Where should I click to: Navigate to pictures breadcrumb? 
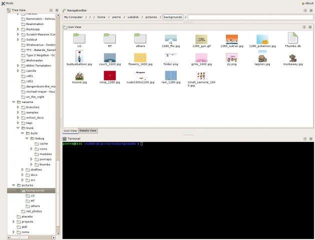coord(151,17)
